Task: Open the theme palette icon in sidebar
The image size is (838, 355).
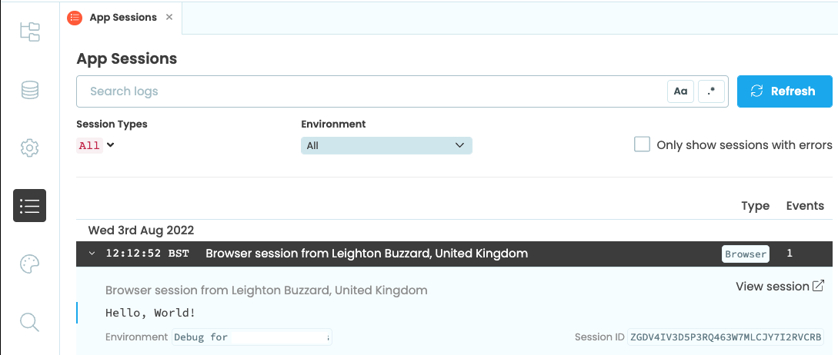Action: pos(29,264)
